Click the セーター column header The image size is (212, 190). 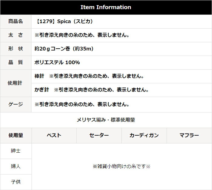(x=99, y=136)
